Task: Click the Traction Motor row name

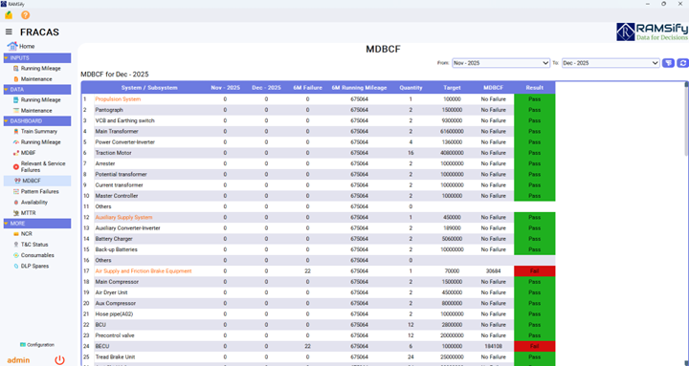Action: [x=113, y=153]
